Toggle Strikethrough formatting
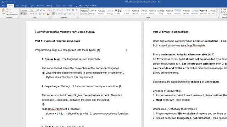 click(x=31, y=14)
